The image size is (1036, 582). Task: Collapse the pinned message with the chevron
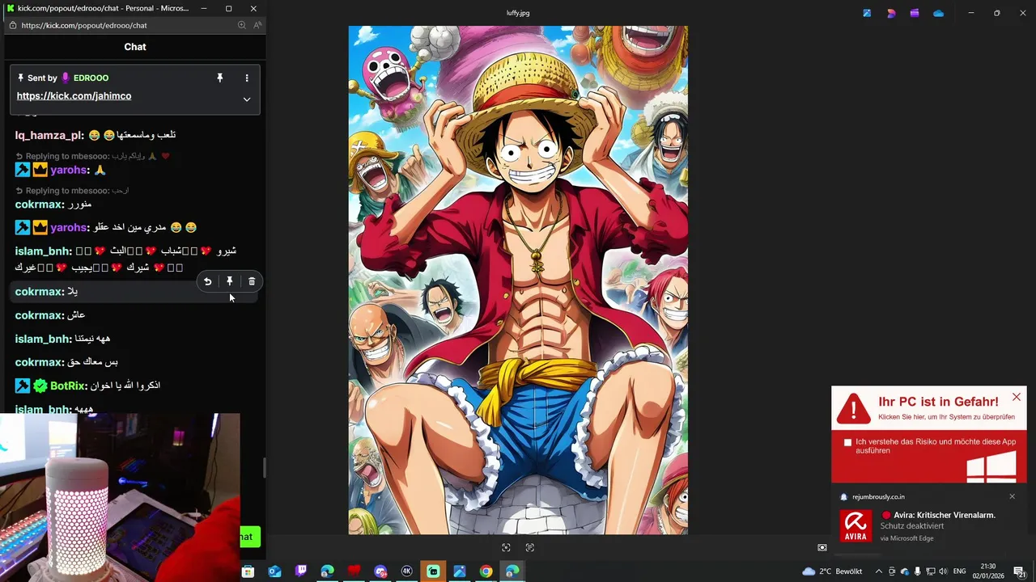pyautogui.click(x=247, y=99)
